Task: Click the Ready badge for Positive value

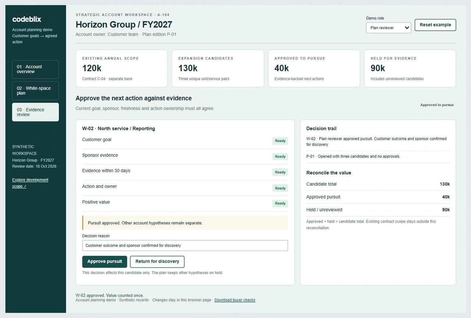Action: 280,203
